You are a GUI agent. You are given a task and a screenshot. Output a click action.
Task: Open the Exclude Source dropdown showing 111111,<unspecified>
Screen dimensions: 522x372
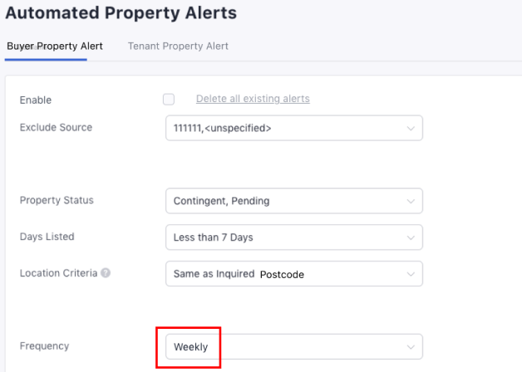283,128
